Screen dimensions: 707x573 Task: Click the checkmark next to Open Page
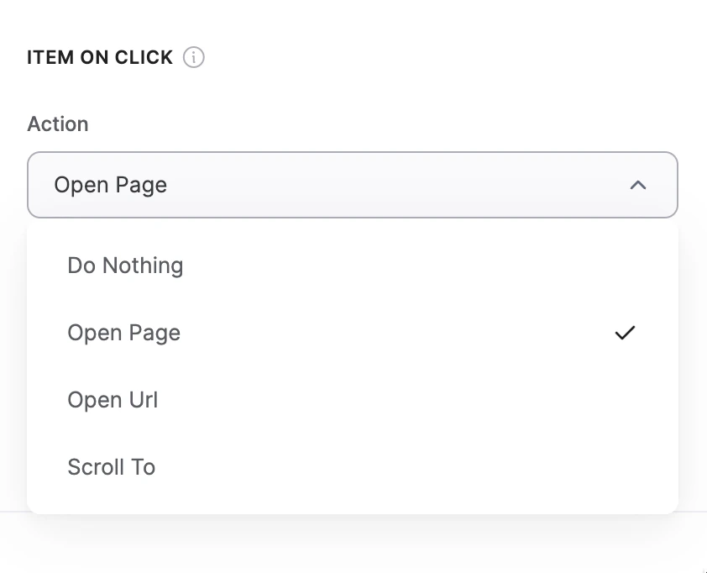(625, 333)
